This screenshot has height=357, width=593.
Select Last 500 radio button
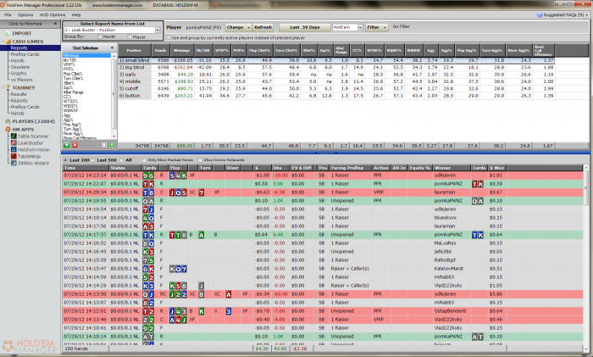click(x=93, y=160)
